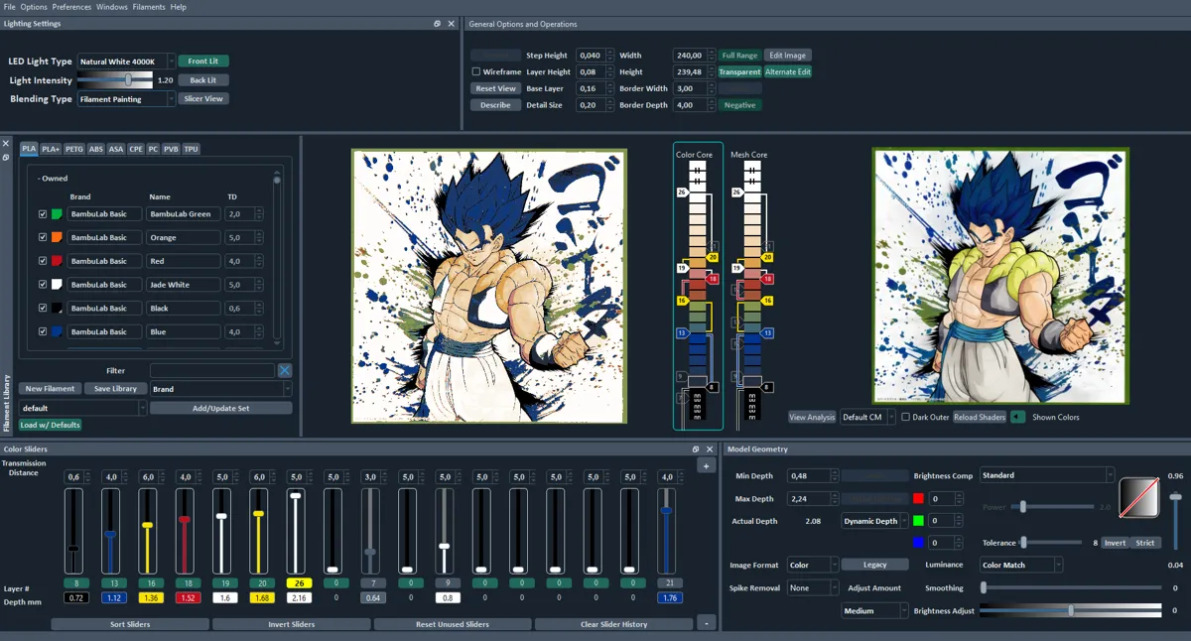Open the Brand filter dropdown
This screenshot has height=641, width=1191.
pos(220,389)
